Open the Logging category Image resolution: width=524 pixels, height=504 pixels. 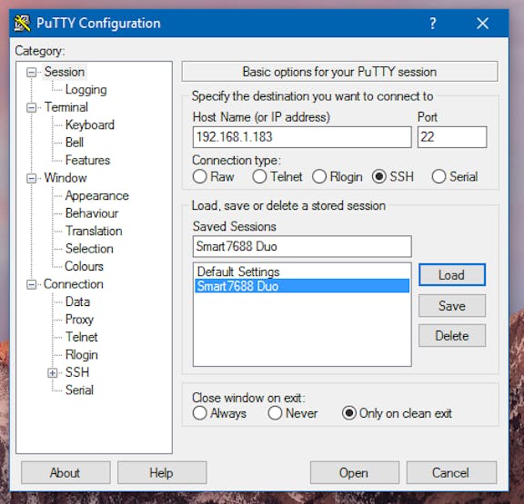tap(86, 90)
